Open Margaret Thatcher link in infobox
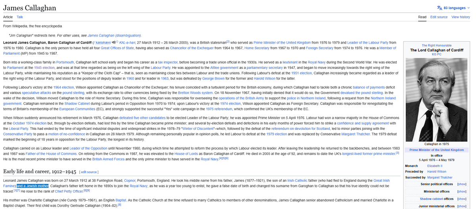 coord(440,177)
